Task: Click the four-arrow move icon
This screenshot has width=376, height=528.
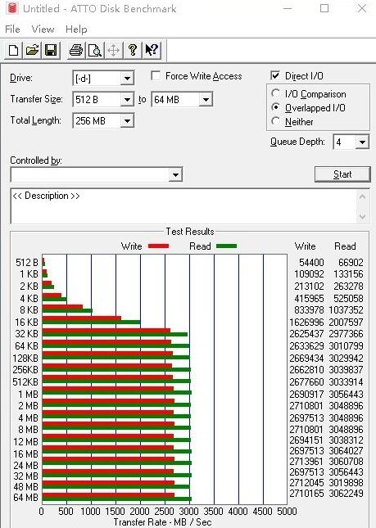Action: pos(114,51)
